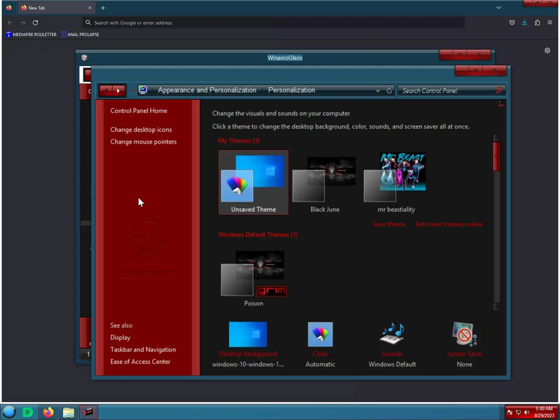Refresh the Personalization page
The width and height of the screenshot is (560, 420).
coord(389,91)
